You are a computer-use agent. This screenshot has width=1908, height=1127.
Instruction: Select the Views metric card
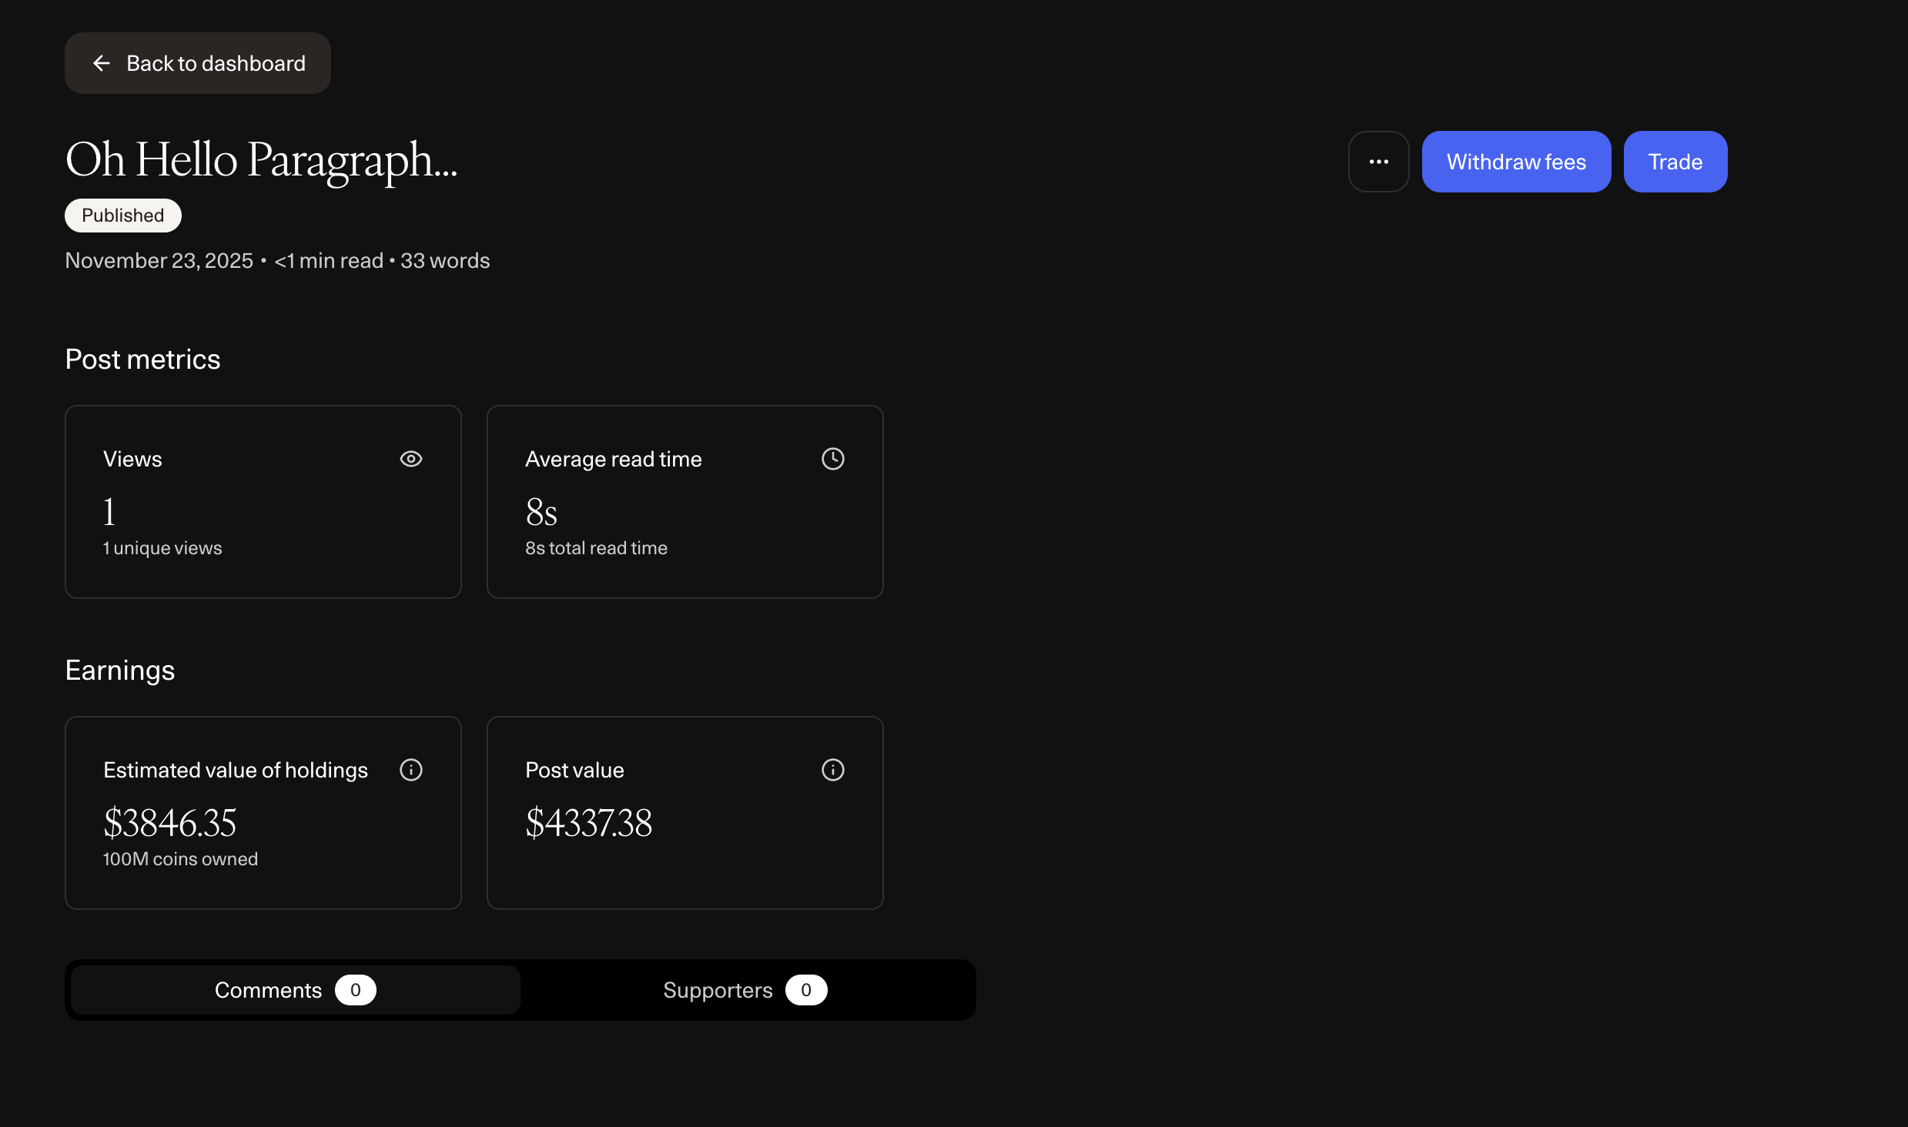click(x=263, y=502)
